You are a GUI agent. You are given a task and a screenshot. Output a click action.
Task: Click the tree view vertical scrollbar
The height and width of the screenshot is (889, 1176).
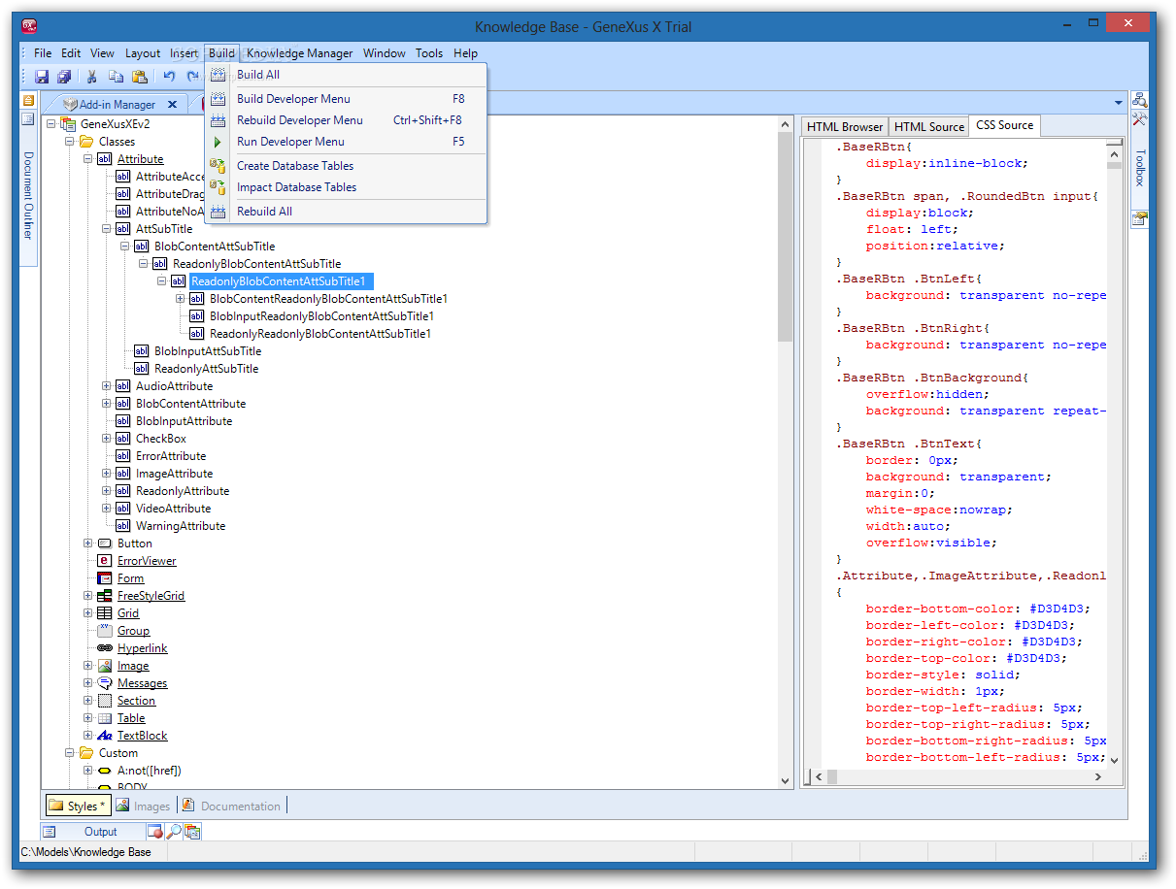[786, 451]
